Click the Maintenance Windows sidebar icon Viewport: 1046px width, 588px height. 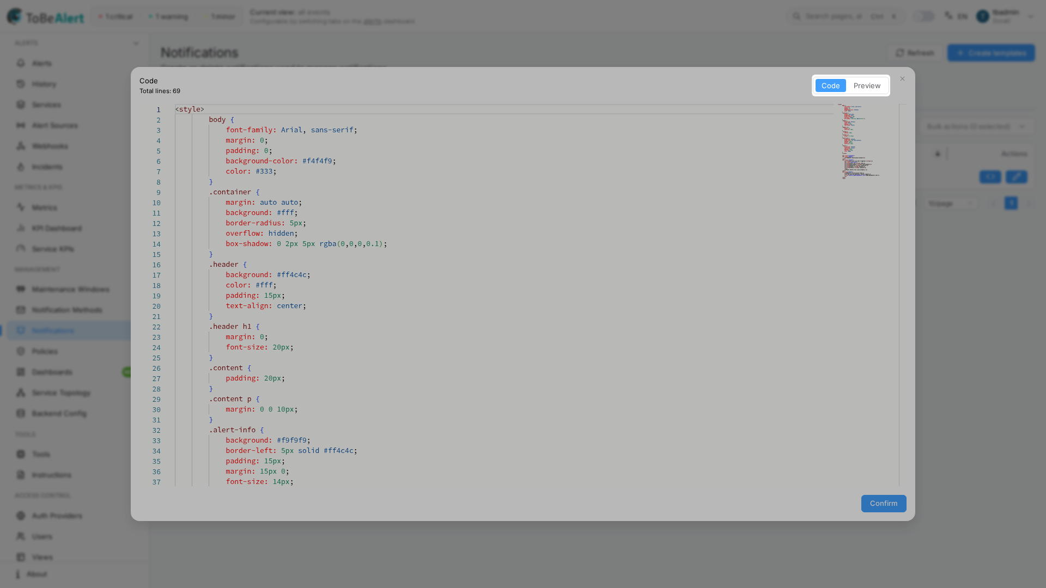tap(21, 289)
